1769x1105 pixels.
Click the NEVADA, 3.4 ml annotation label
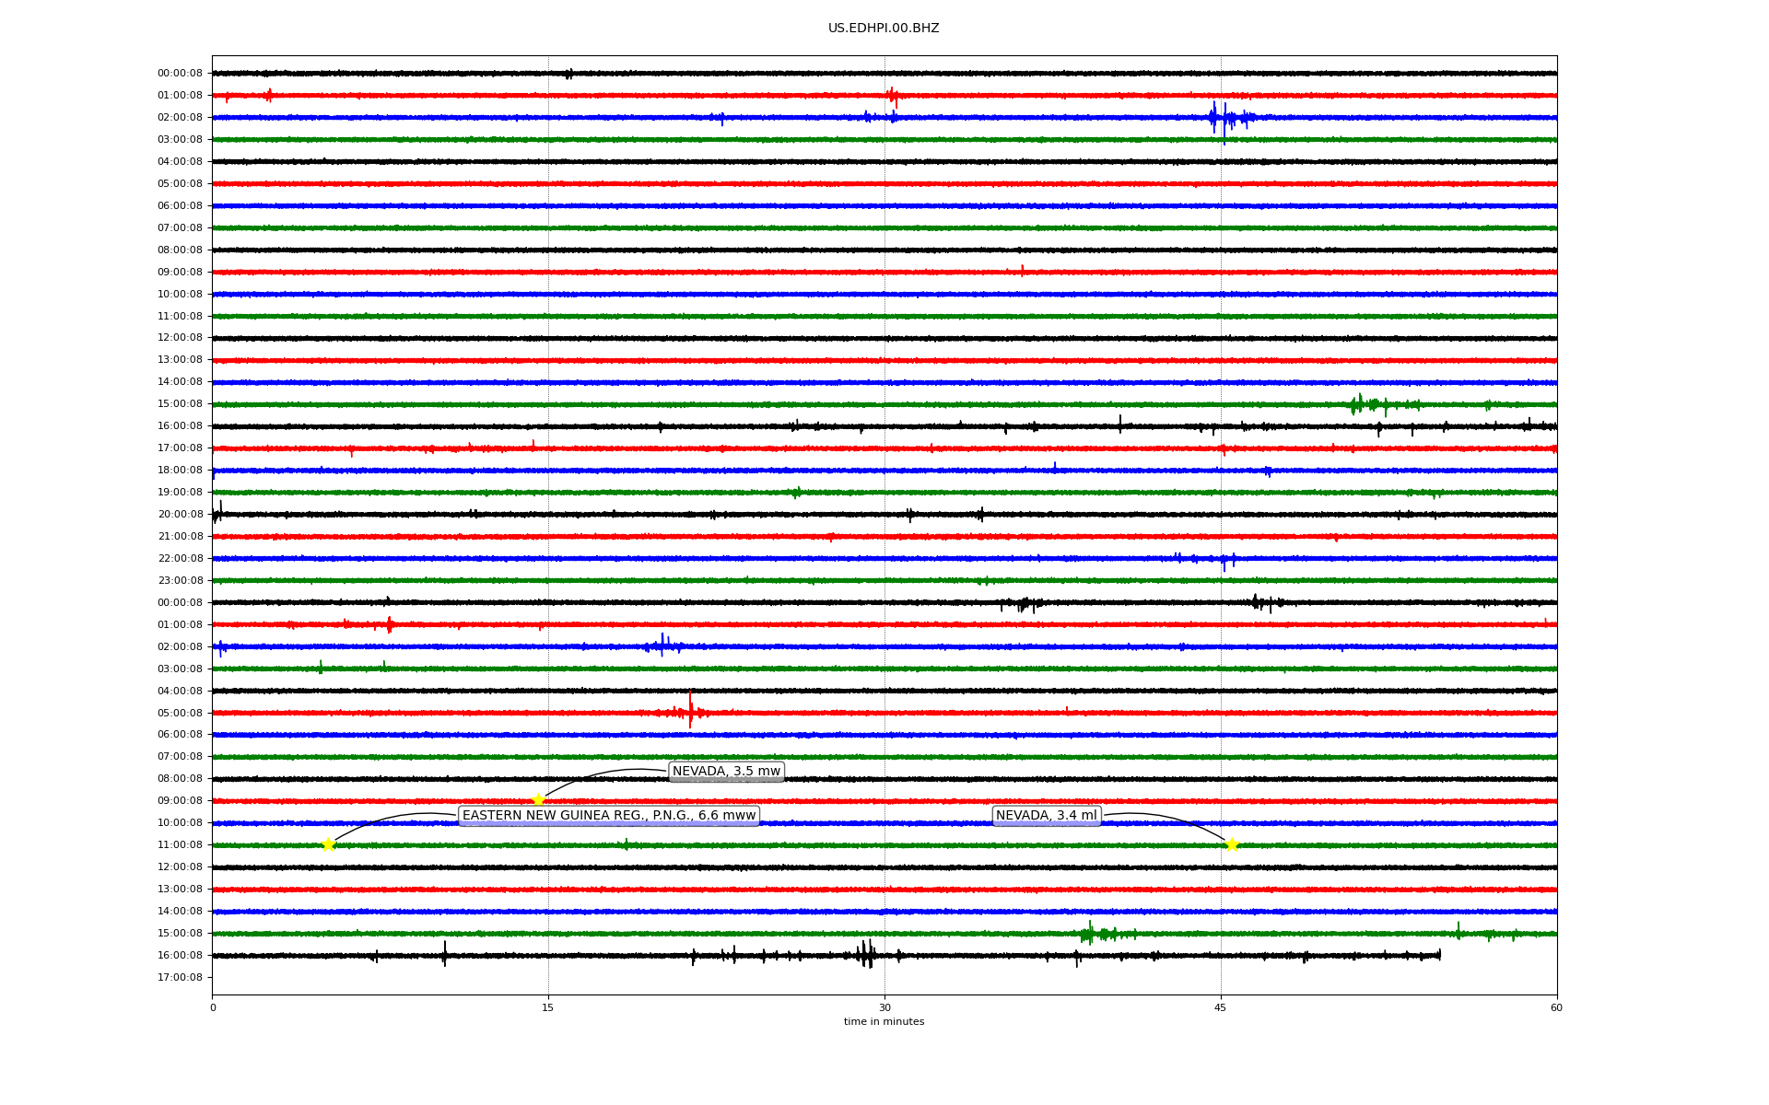point(1046,816)
